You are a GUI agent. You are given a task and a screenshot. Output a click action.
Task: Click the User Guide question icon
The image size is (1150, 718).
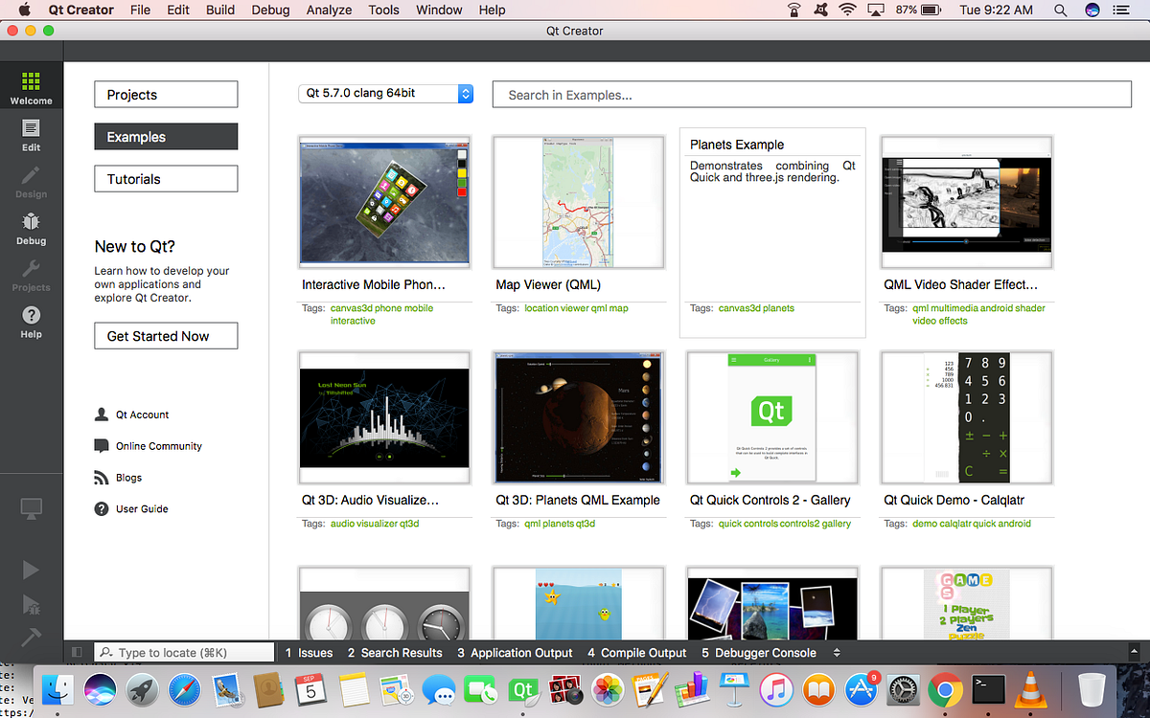[102, 508]
